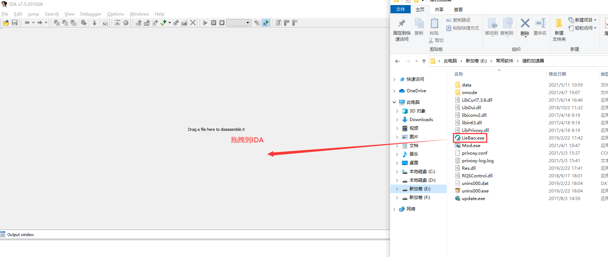The height and width of the screenshot is (257, 608).
Task: Open the string type dropdown arrow
Action: 170,23
